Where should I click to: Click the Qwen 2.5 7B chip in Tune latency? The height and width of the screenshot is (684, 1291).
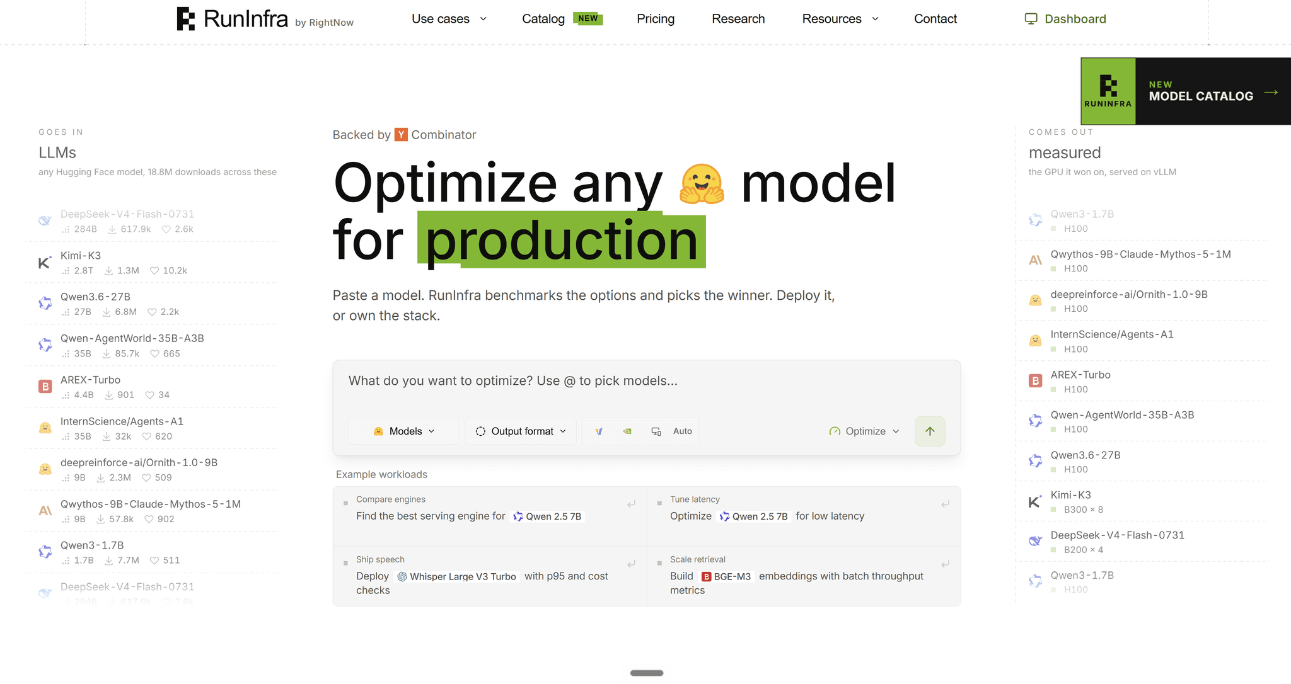click(754, 516)
